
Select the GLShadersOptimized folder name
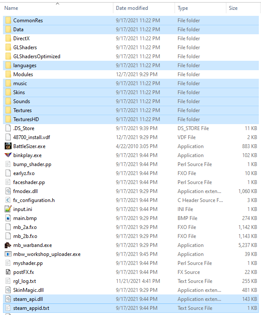click(37, 56)
